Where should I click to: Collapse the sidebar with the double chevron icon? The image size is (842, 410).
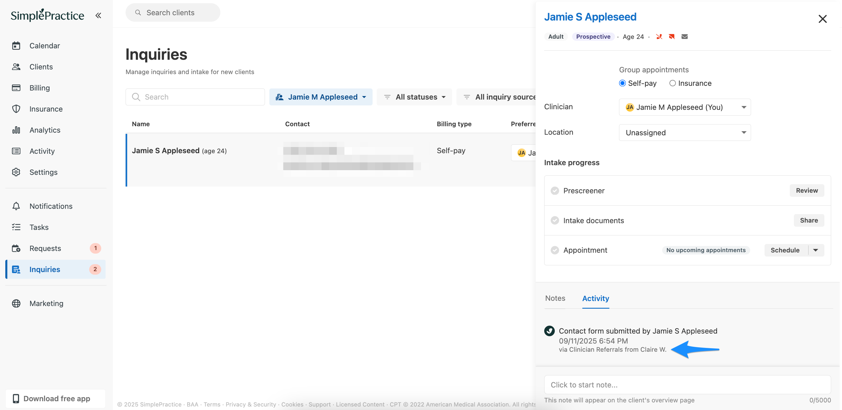tap(98, 15)
